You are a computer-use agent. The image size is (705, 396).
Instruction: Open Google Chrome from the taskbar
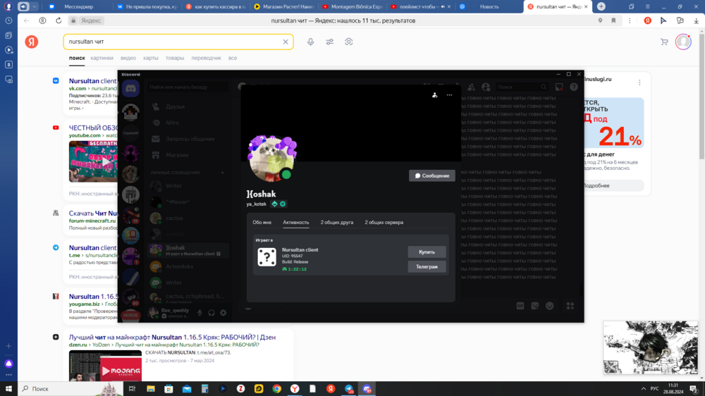(x=276, y=389)
